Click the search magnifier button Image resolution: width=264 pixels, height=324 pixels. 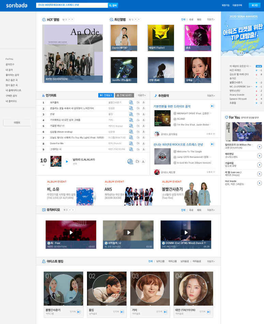tap(113, 5)
